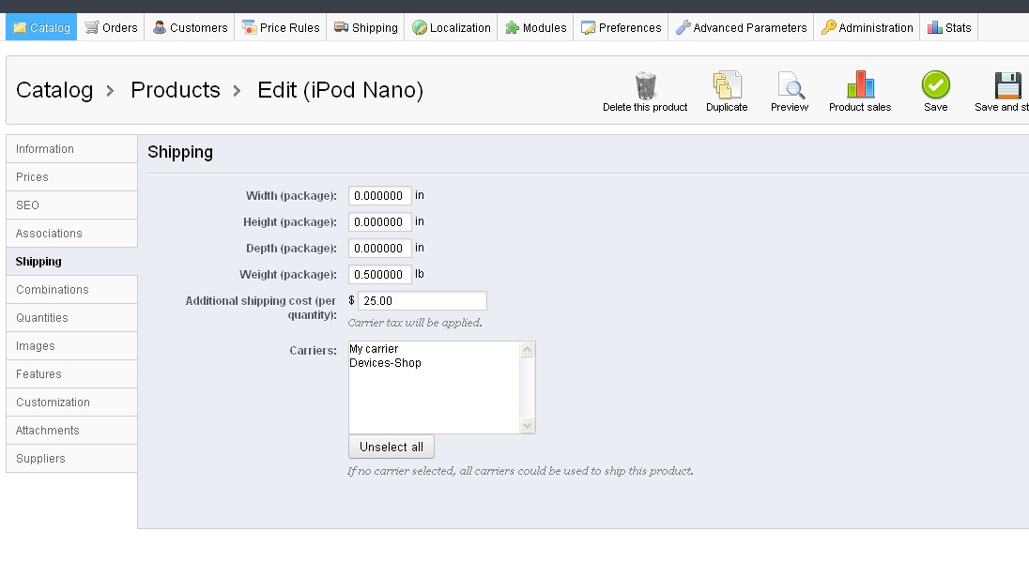Open the Stats menu
Viewport: 1029px width, 562px height.
point(949,27)
